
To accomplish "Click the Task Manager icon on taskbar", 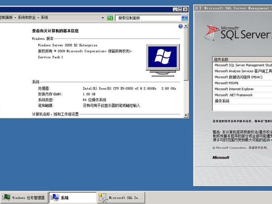I will (6, 198).
